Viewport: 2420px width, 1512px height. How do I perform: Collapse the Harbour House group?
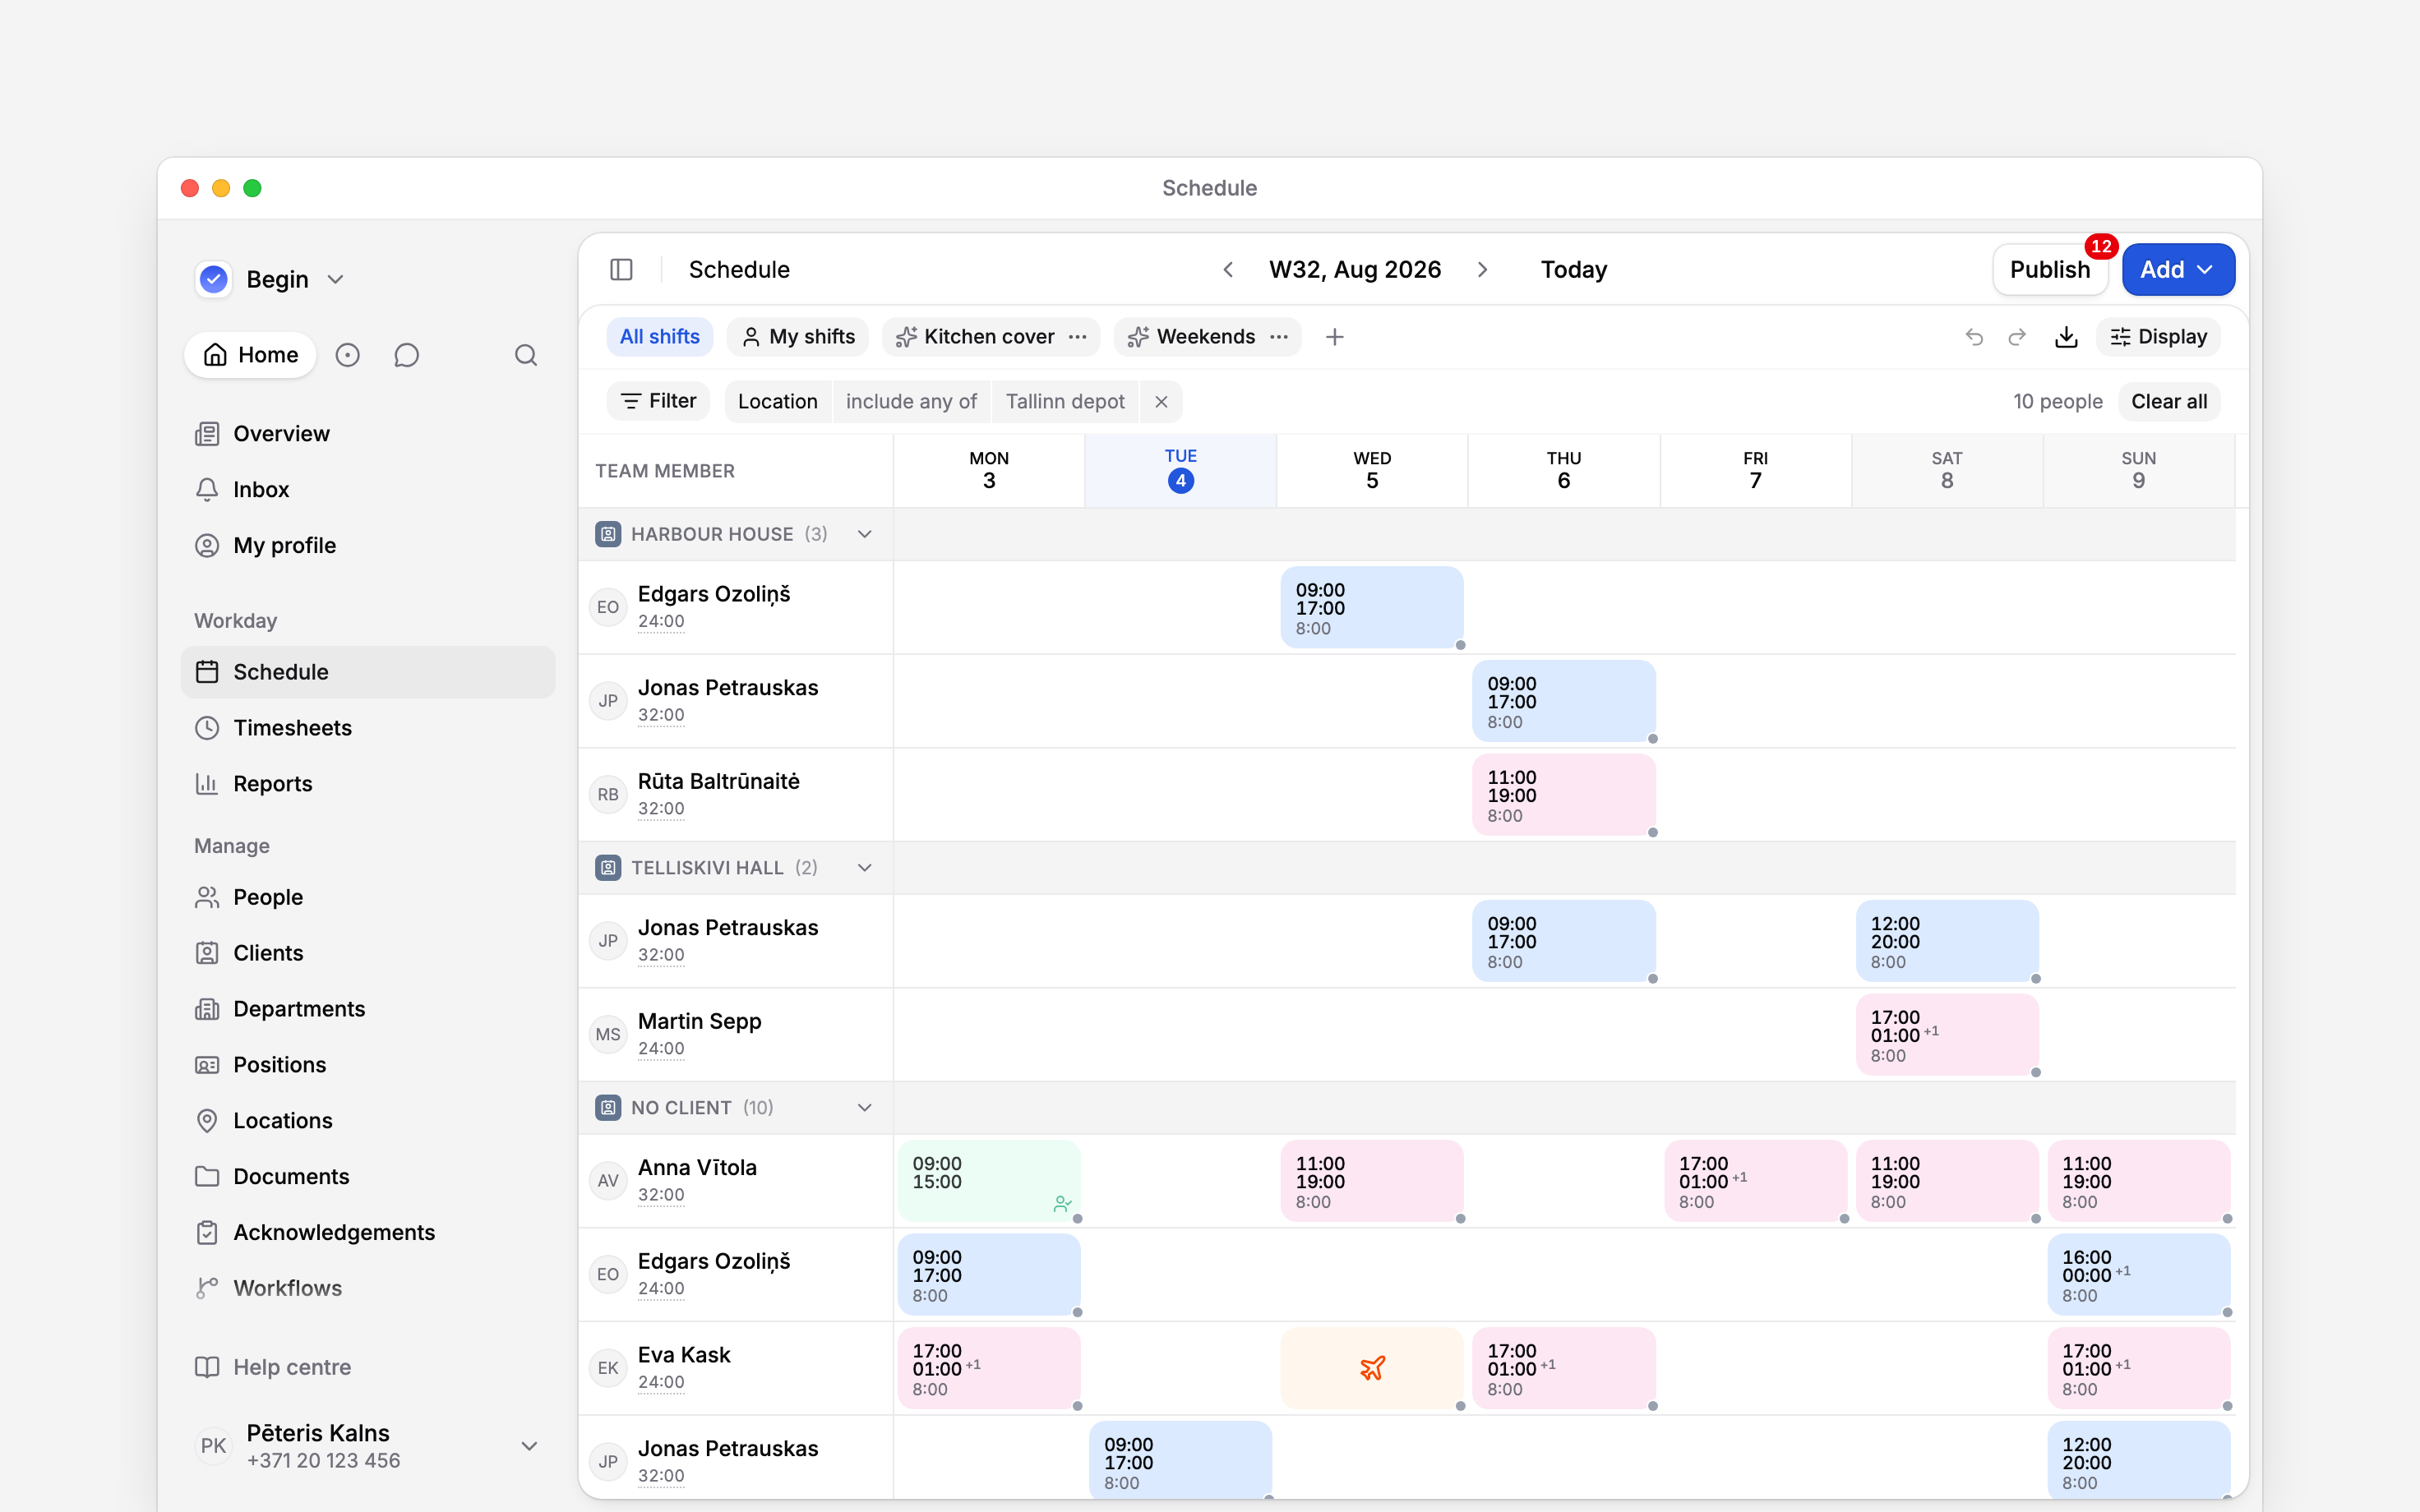click(865, 534)
